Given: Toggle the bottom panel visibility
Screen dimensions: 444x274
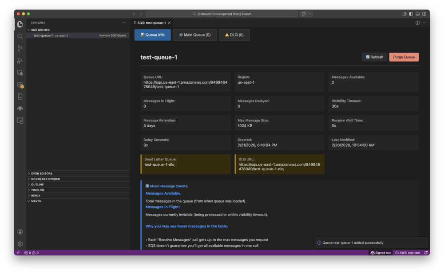Looking at the screenshot, I should (x=417, y=14).
